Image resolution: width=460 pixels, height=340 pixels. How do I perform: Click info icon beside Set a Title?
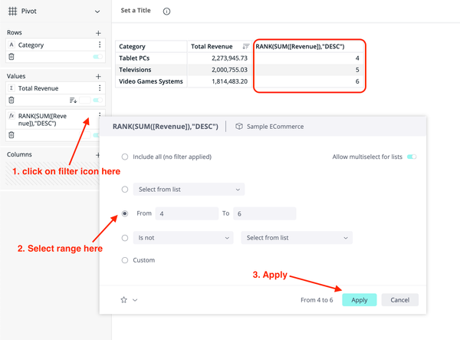pos(167,12)
